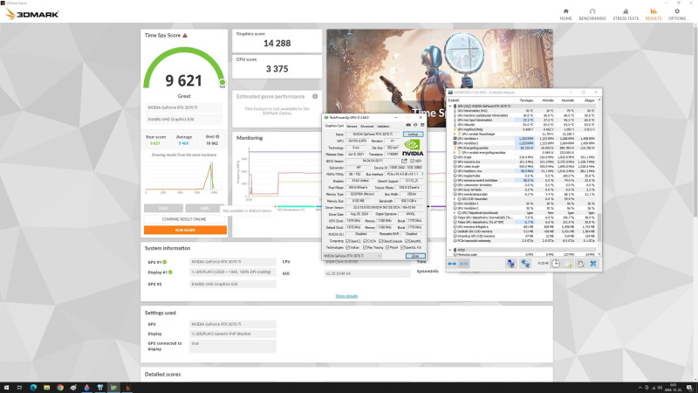The height and width of the screenshot is (393, 698).
Task: Toggle the DirectCompute checkbox in GPU-Z
Action: [x=380, y=241]
